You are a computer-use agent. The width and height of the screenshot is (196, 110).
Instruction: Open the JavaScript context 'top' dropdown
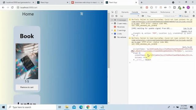tap(129, 16)
